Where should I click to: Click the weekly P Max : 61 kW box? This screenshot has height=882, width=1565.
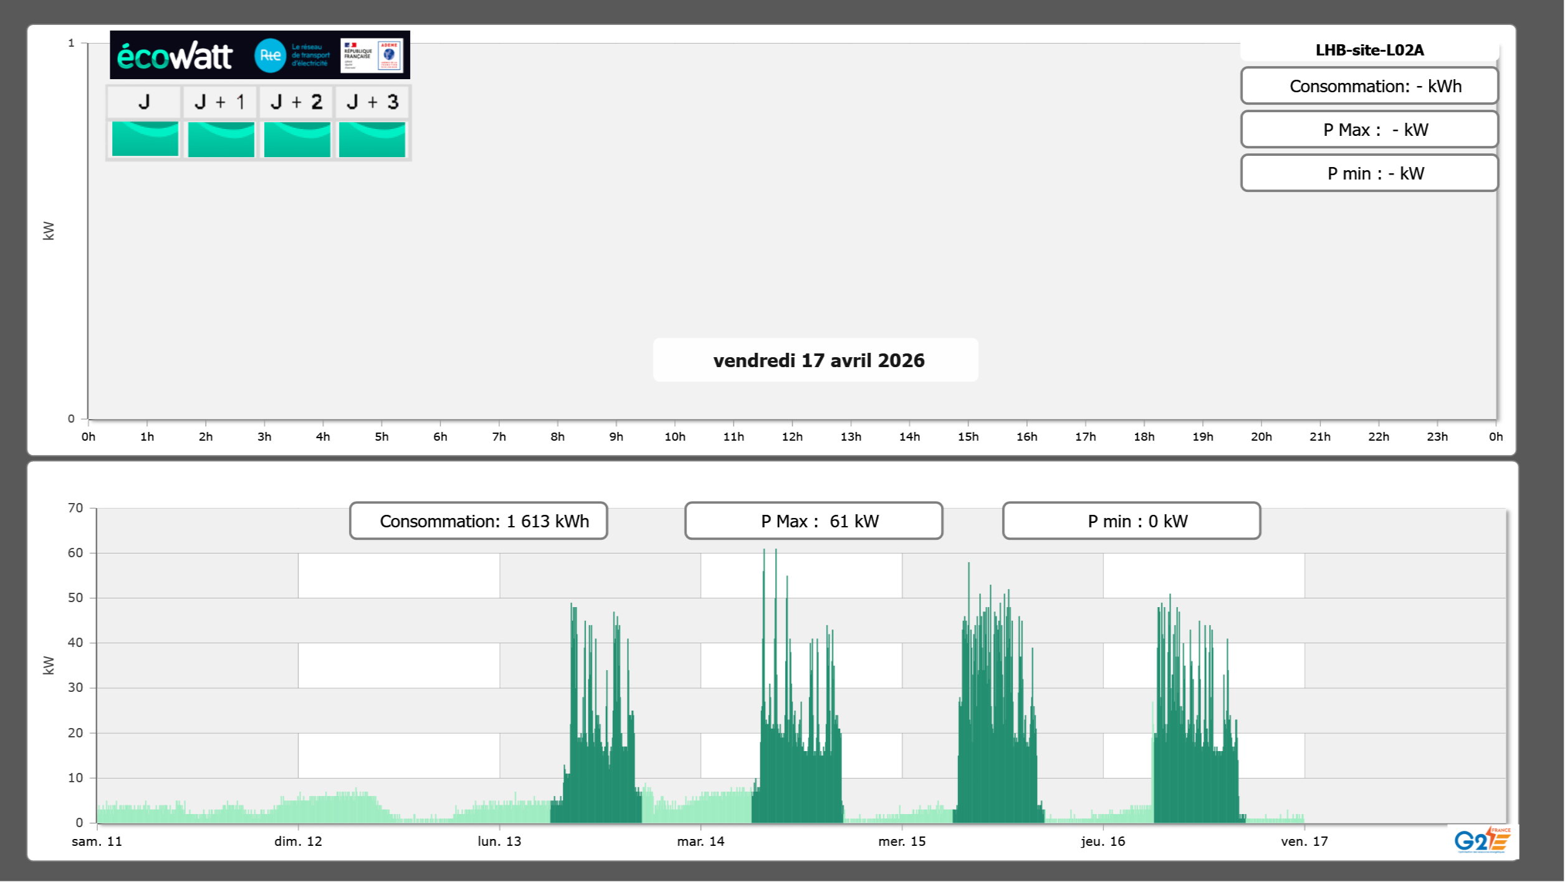813,521
